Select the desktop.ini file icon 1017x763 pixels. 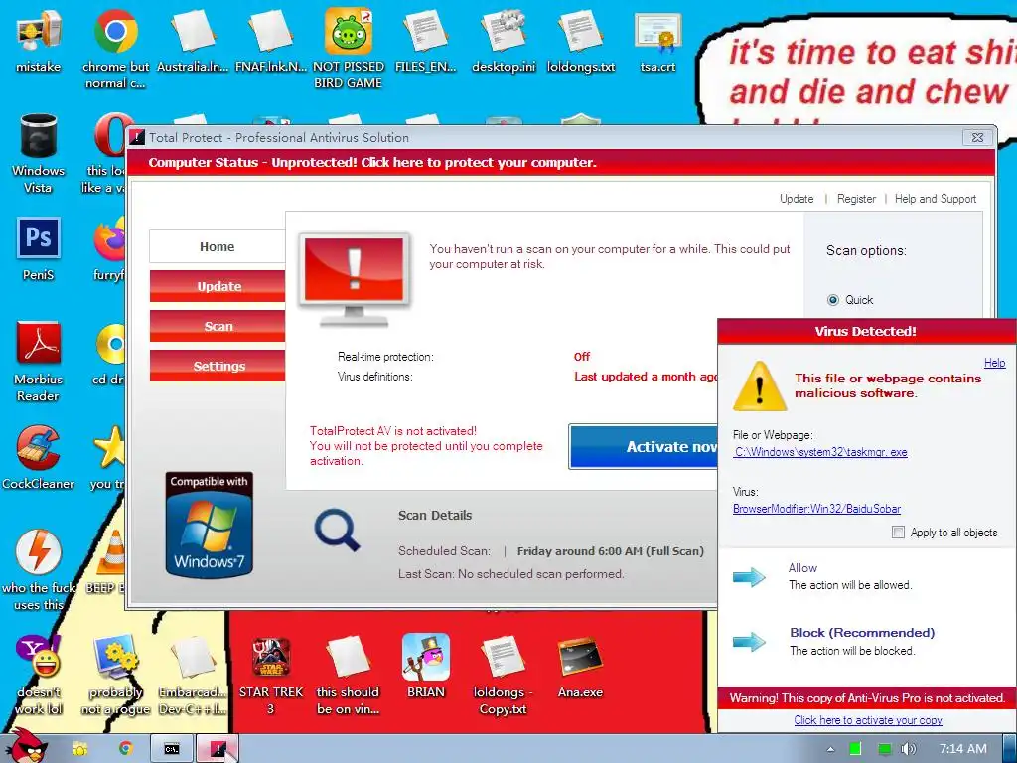504,40
